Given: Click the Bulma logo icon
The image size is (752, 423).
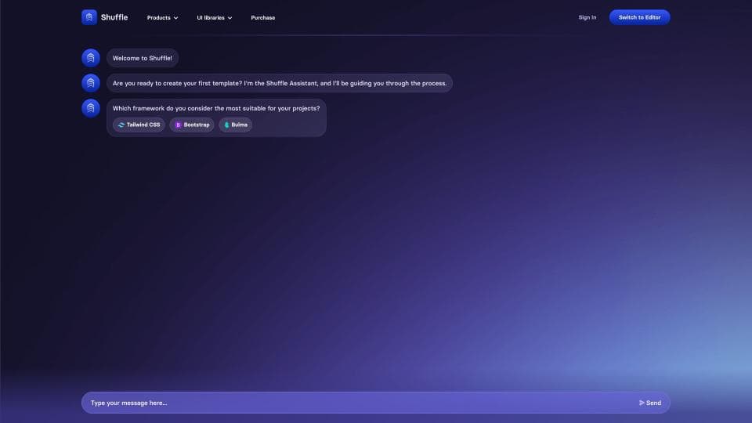Looking at the screenshot, I should tap(226, 125).
